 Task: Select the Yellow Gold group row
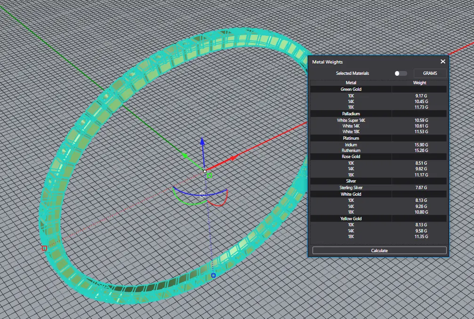click(378, 218)
